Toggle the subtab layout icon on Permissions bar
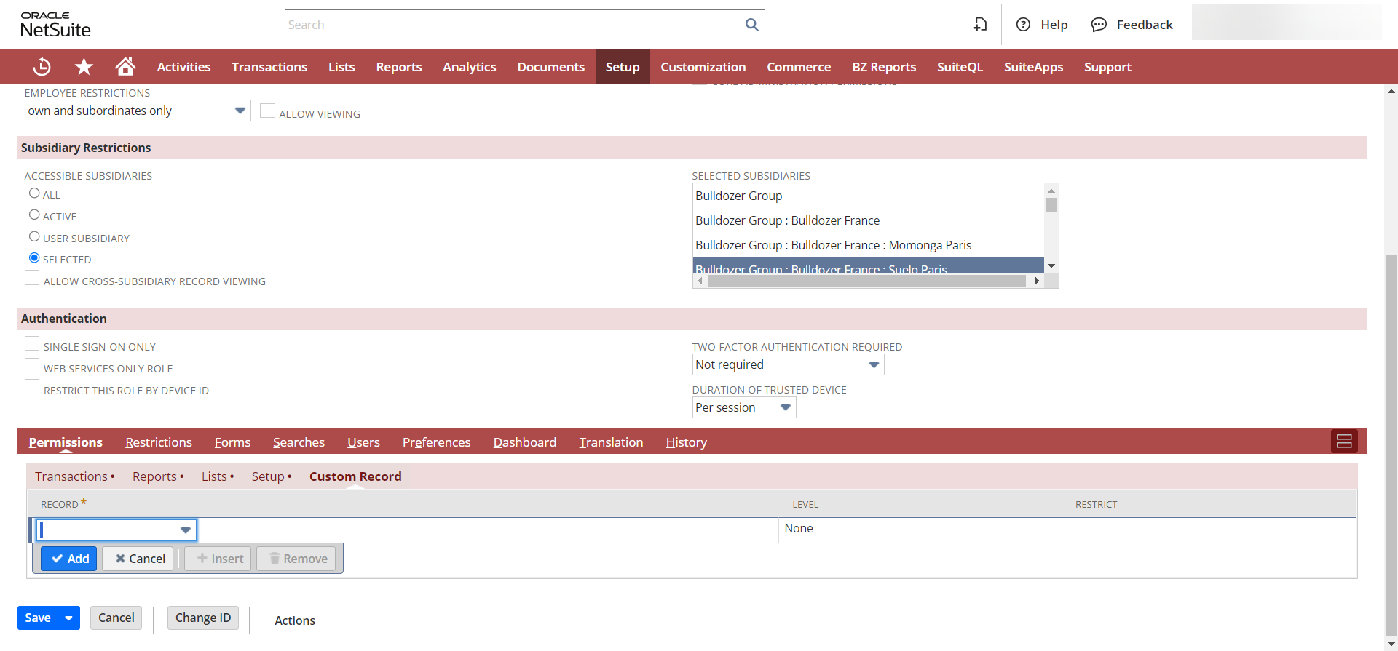This screenshot has height=651, width=1398. pyautogui.click(x=1344, y=441)
